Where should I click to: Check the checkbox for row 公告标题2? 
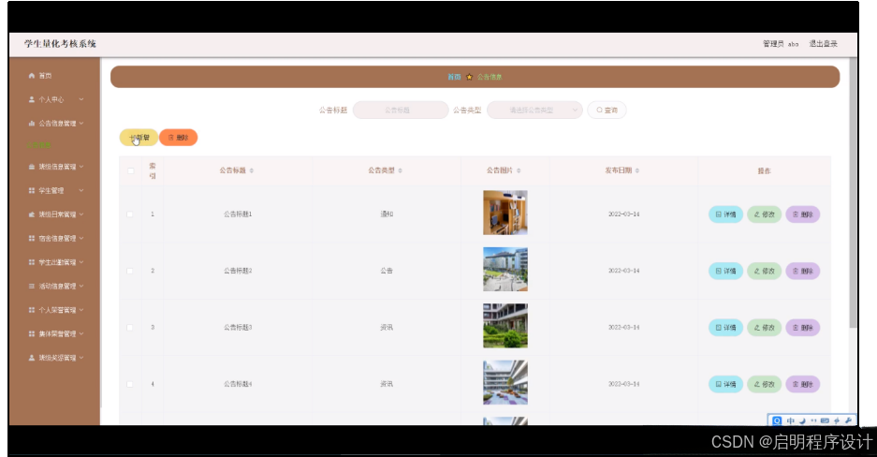pos(130,271)
